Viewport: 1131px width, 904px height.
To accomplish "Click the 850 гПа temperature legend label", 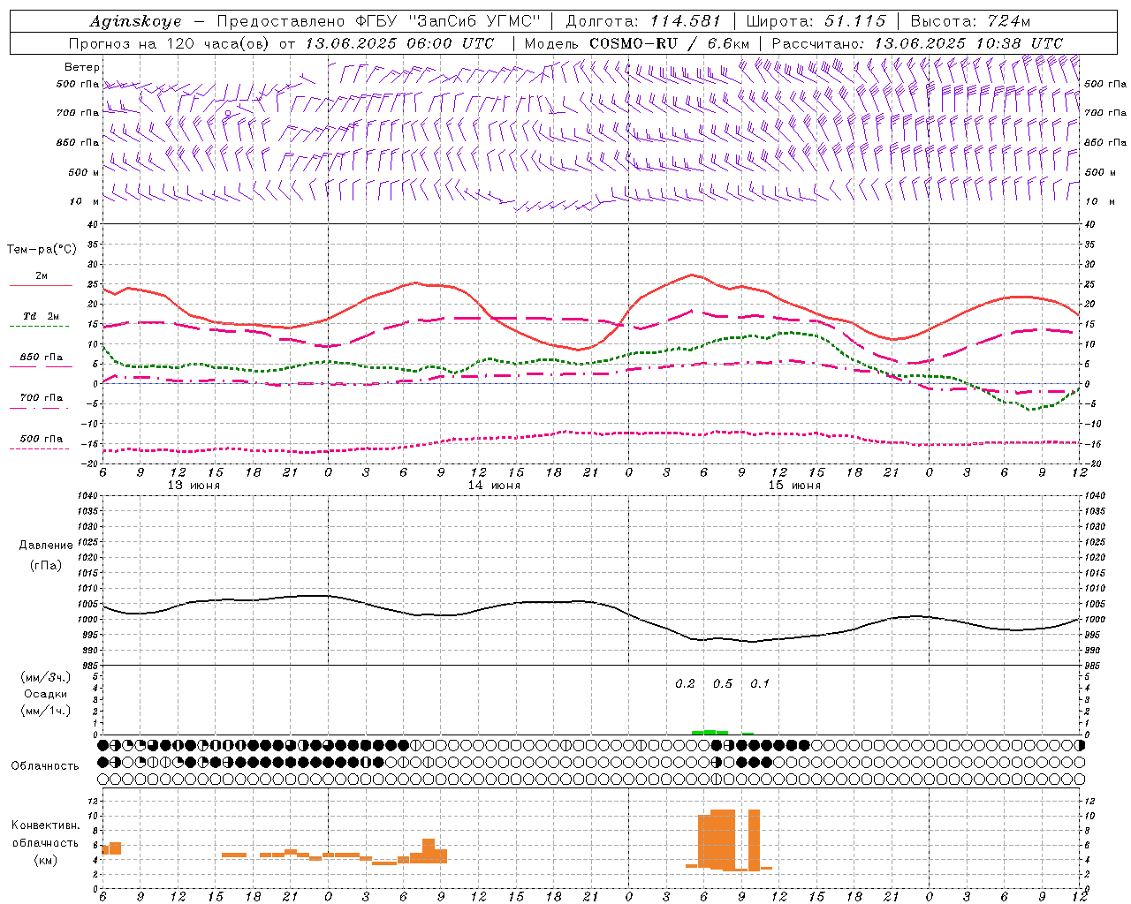I will point(42,358).
